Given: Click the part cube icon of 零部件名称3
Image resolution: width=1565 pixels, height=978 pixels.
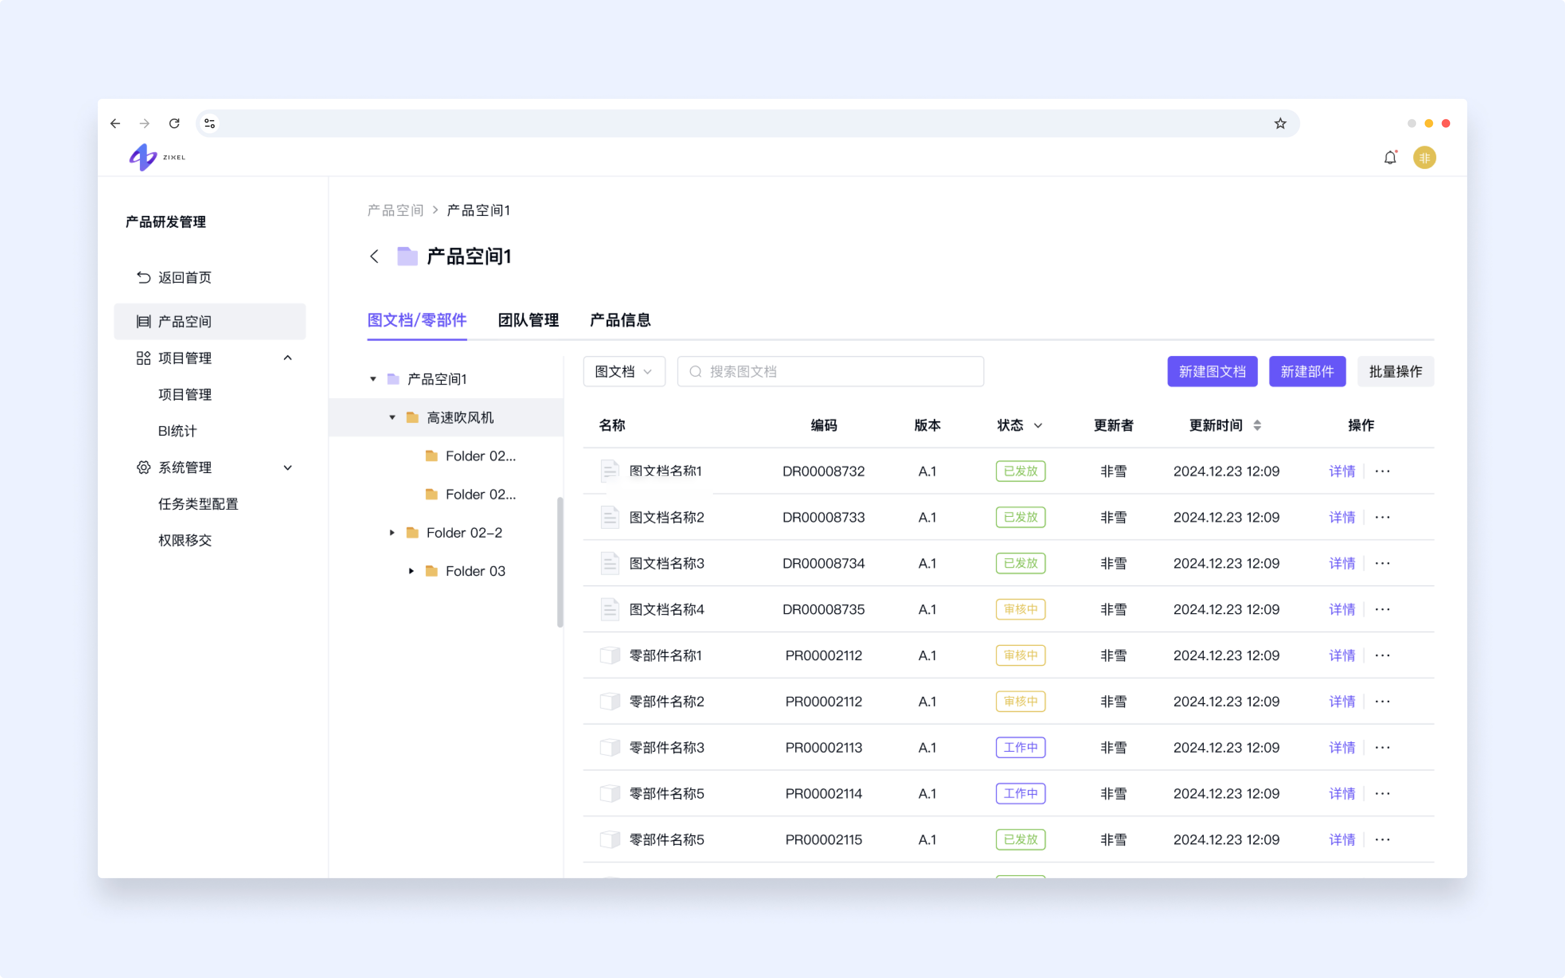Looking at the screenshot, I should pos(610,748).
